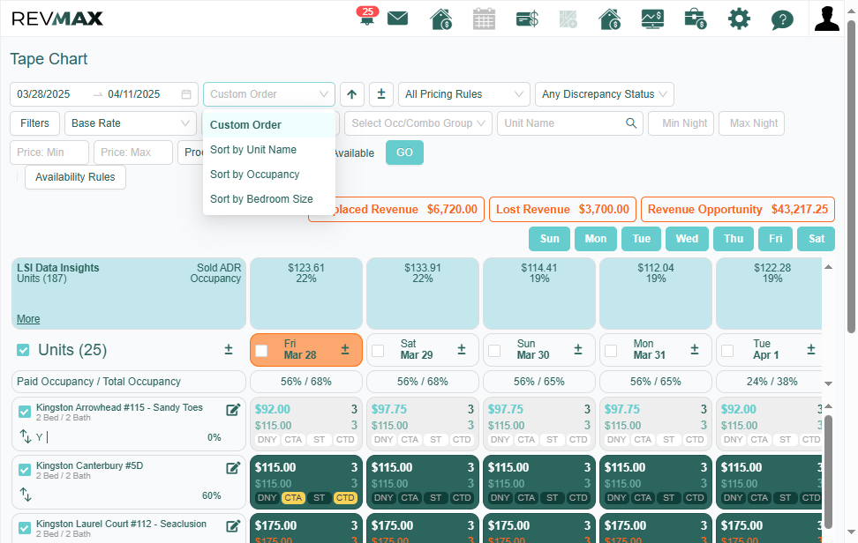Viewport: 858px width, 543px height.
Task: Select the Fri weekday button
Action: tap(775, 239)
